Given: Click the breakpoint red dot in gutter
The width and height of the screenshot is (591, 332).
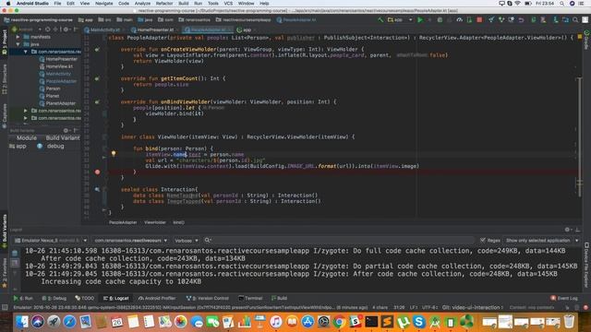Looking at the screenshot, I should 97,172.
